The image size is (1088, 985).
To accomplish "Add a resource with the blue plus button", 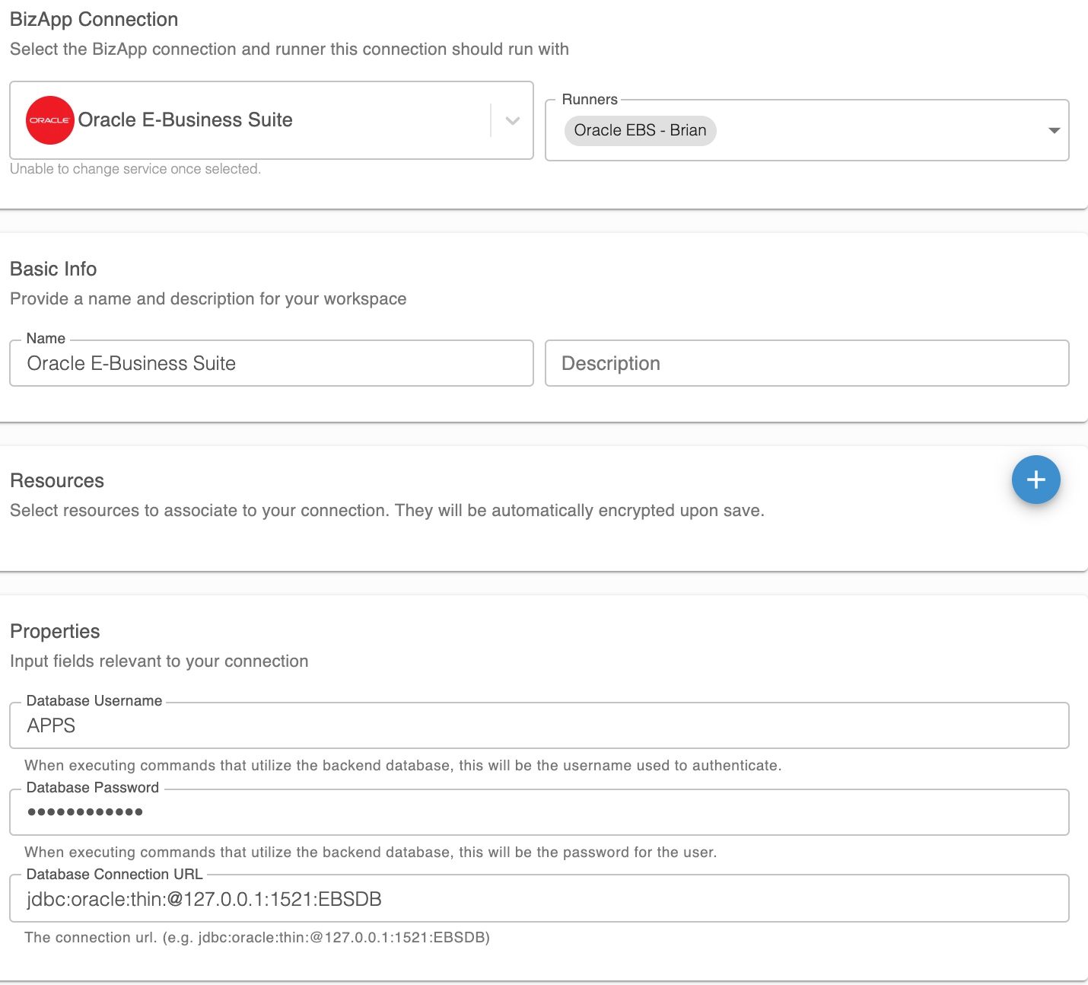I will [1036, 480].
